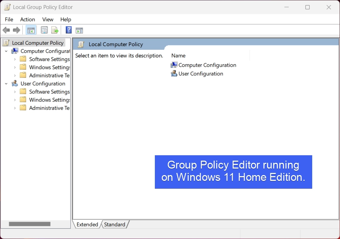The width and height of the screenshot is (340, 239).
Task: Click the tree pane horizontal scrollbar thumb
Action: point(30,224)
